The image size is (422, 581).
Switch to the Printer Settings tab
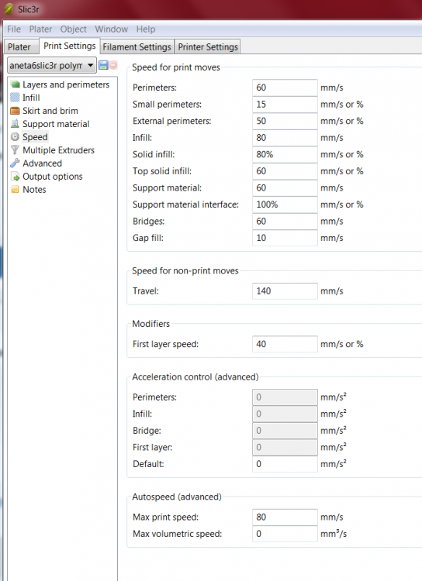coord(208,47)
